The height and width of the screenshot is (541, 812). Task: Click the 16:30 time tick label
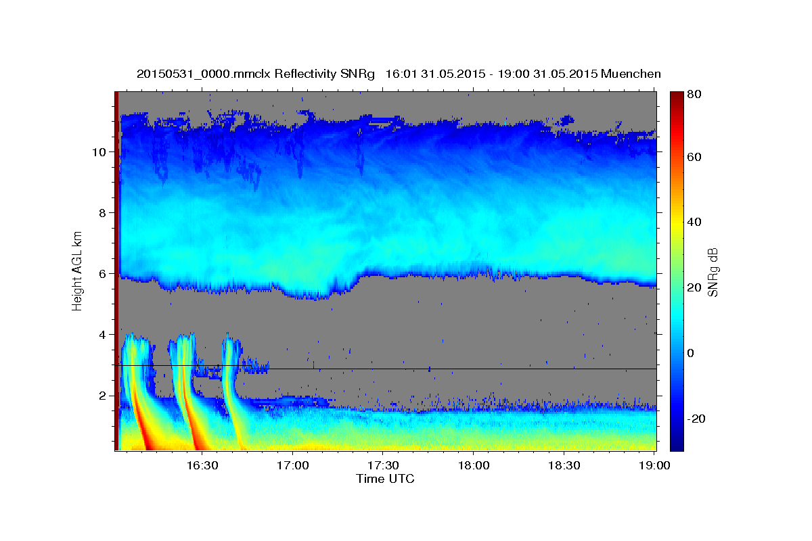point(202,466)
